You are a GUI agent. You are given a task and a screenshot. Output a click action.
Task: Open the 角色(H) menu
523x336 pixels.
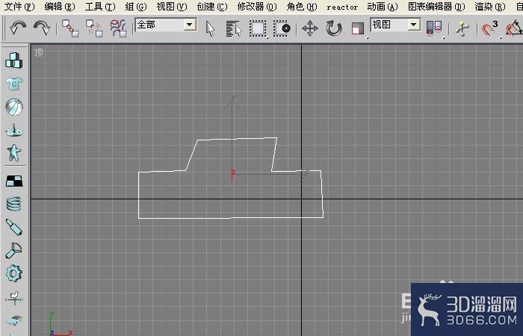tap(302, 7)
